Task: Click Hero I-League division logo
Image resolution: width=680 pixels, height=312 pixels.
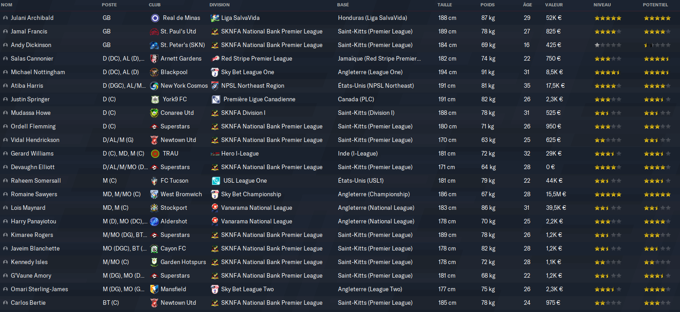Action: coord(215,154)
